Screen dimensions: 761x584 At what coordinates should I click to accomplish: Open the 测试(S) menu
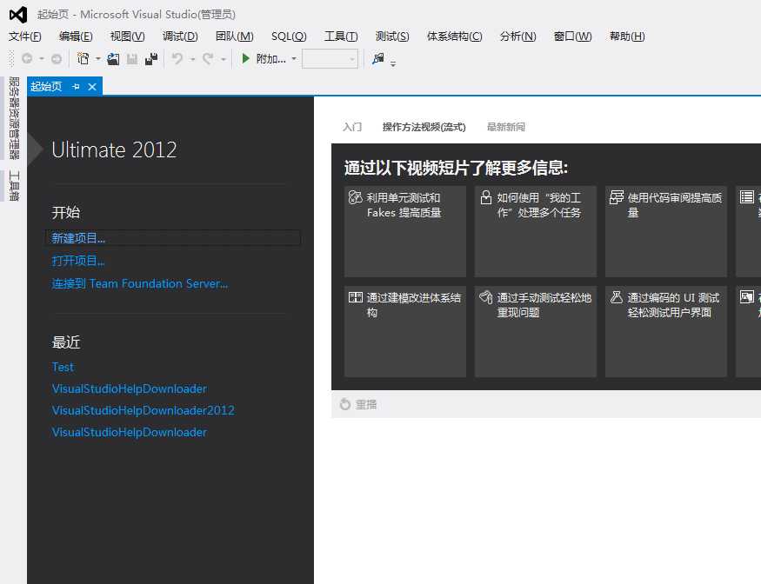tap(392, 36)
